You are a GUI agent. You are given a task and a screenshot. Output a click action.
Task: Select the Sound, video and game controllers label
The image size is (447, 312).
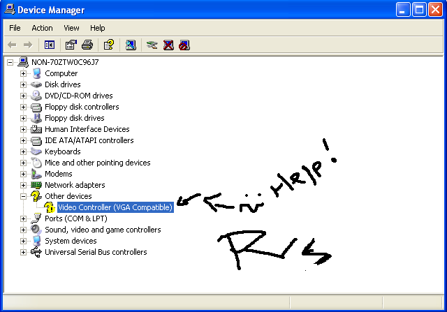coord(103,230)
